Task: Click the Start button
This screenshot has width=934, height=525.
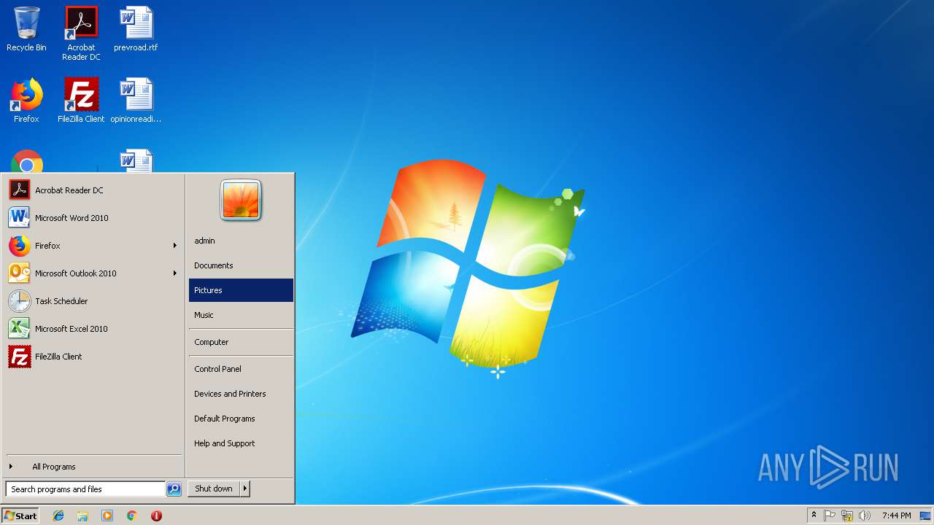Action: (20, 516)
